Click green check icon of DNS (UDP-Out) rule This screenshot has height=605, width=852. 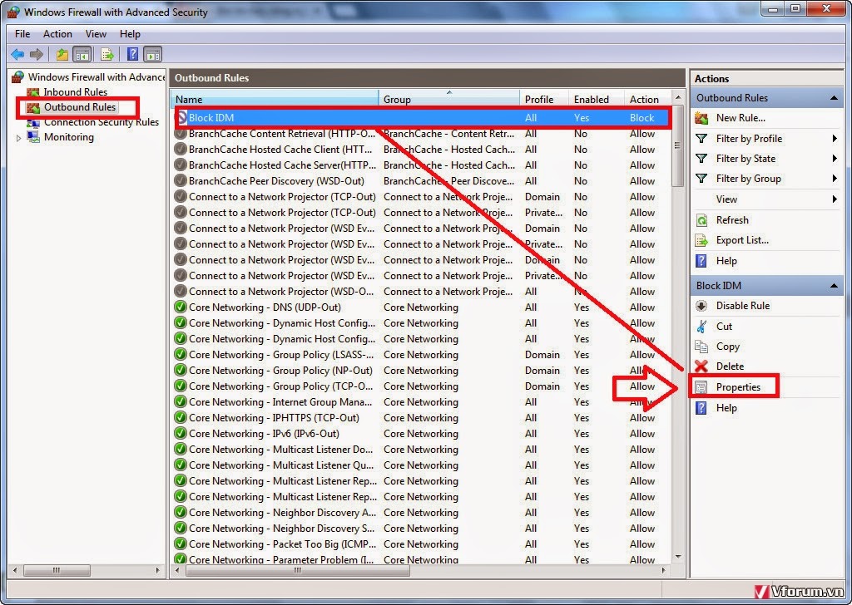[x=181, y=307]
